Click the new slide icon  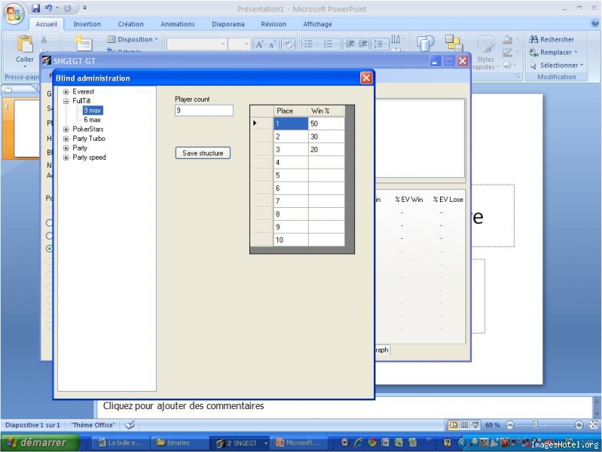83,43
